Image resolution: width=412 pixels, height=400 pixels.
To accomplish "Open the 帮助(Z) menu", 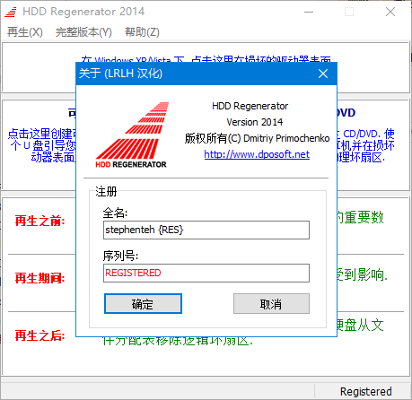I will [x=142, y=32].
